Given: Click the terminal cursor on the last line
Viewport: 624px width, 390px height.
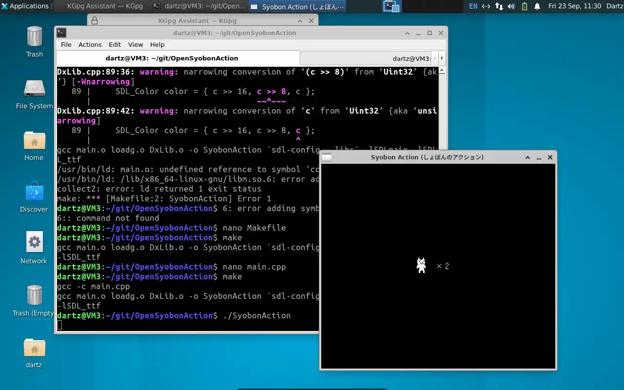Looking at the screenshot, I should [x=59, y=325].
